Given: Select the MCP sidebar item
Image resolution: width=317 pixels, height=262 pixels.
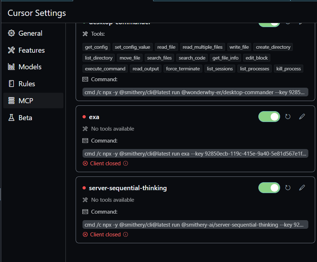Looking at the screenshot, I should point(33,101).
